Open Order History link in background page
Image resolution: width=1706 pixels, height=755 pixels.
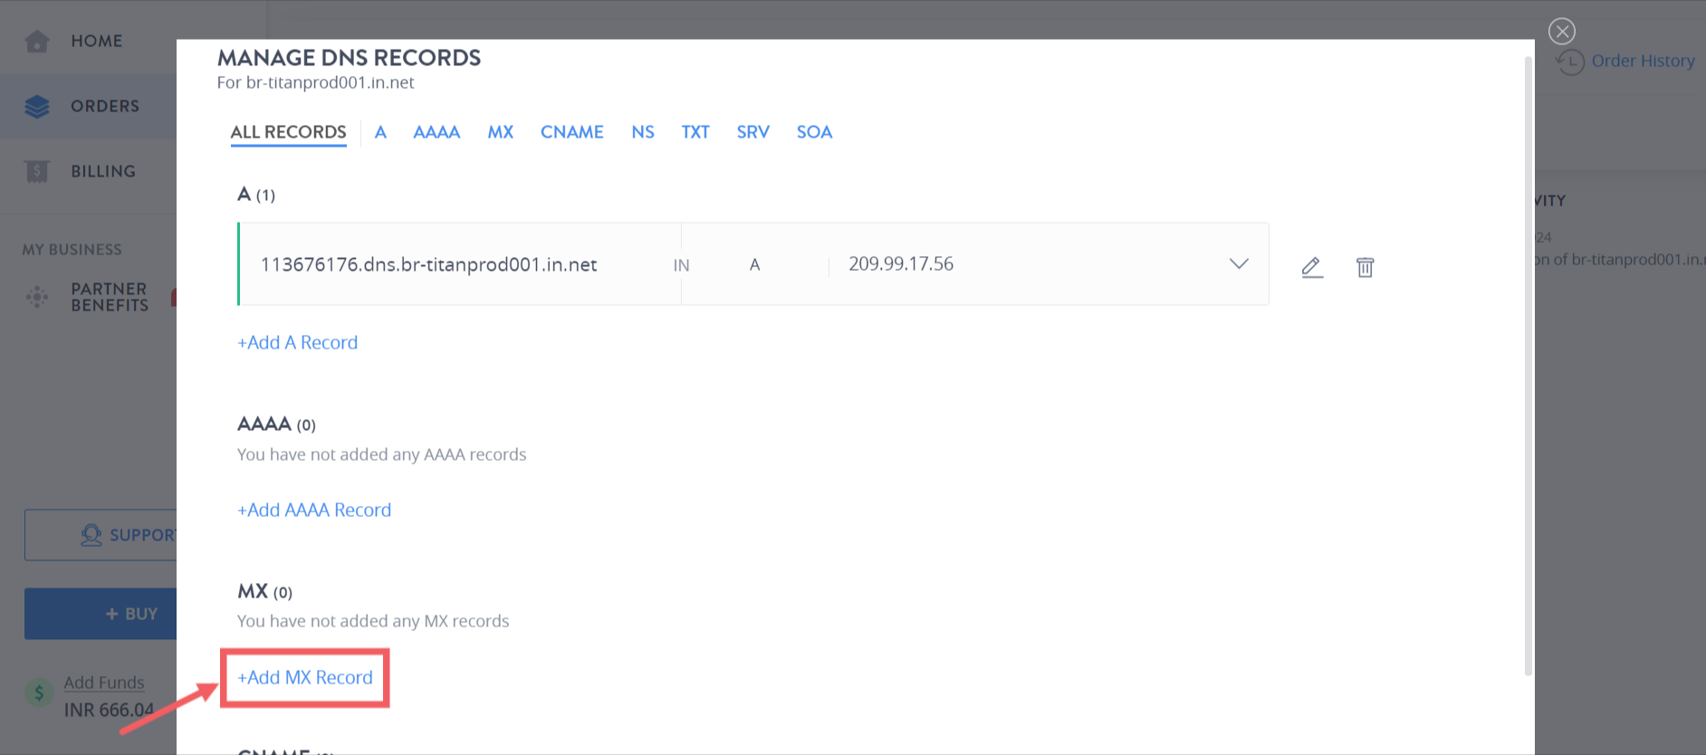point(1643,61)
